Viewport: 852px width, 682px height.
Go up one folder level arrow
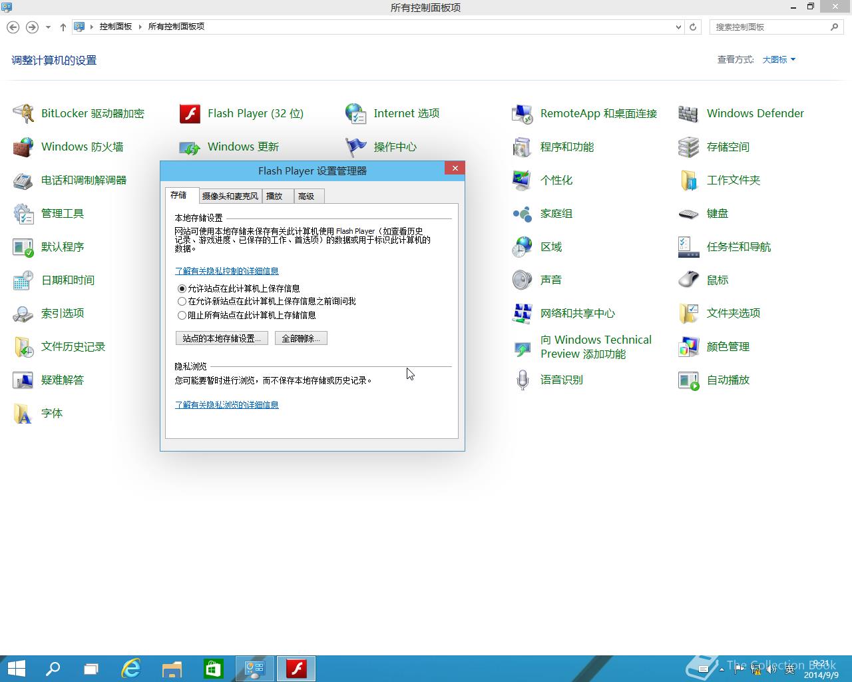tap(63, 27)
